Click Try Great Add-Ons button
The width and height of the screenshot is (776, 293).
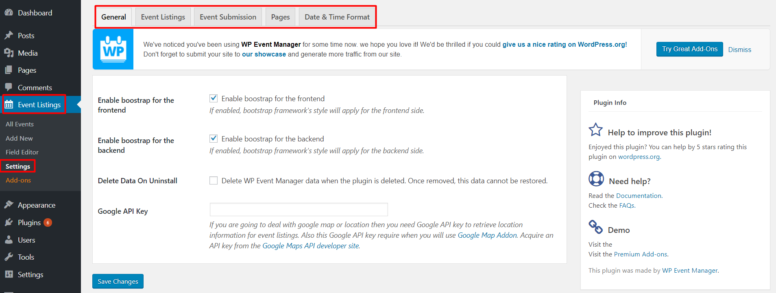point(690,49)
